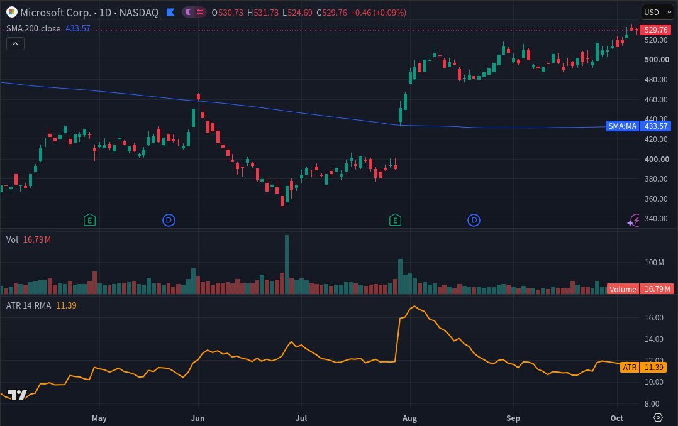Open chart settings with the gear icon
This screenshot has width=678, height=426.
click(x=658, y=417)
